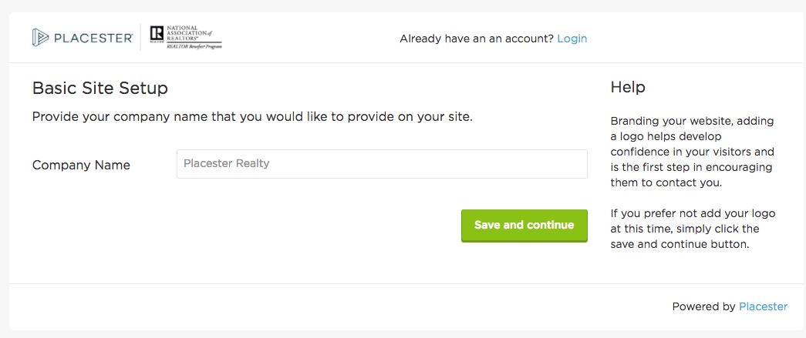Click the PLACESTER wordmark in the header
806x338 pixels.
(93, 38)
